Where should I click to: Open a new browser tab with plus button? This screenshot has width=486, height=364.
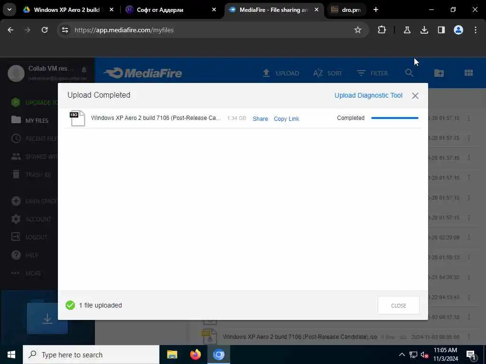pyautogui.click(x=376, y=9)
